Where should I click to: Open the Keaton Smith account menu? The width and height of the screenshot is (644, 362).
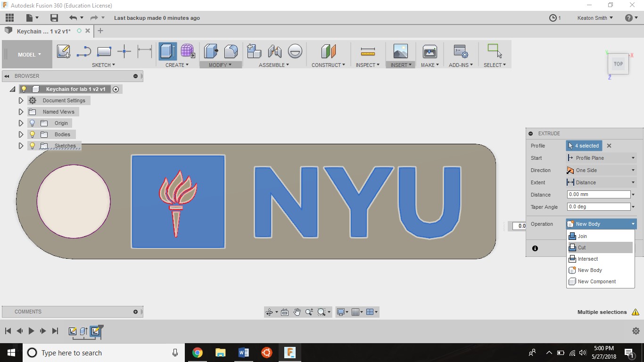pos(595,18)
